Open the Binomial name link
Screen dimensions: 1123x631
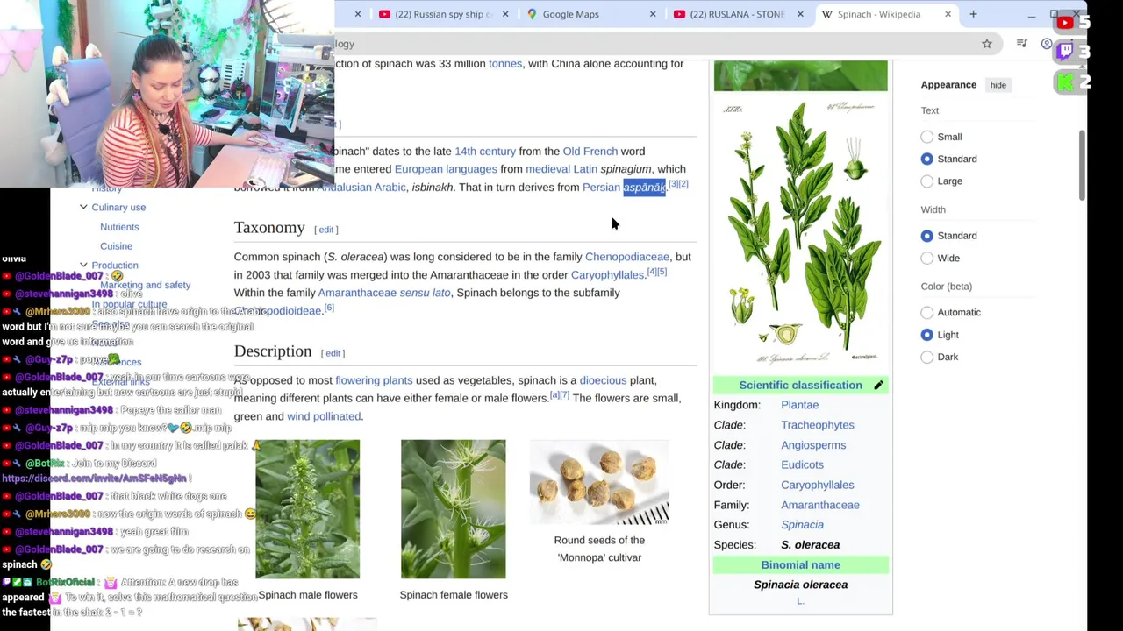click(800, 565)
